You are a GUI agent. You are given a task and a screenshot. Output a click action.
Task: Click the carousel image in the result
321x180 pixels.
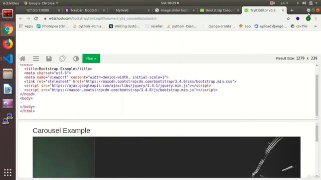(x=167, y=157)
